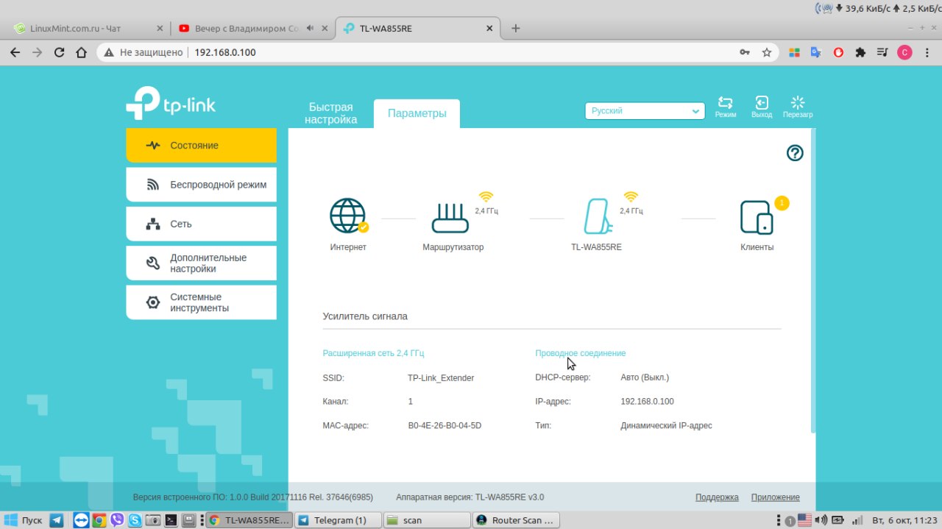This screenshot has width=942, height=529.
Task: Open the Пуск start menu
Action: coord(23,520)
